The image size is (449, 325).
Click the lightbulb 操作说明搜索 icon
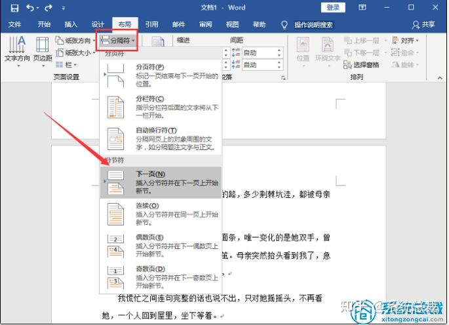[284, 25]
